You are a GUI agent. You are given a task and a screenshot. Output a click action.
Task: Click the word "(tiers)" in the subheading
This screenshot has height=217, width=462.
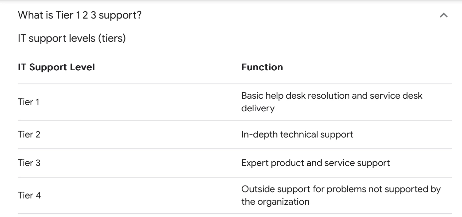[x=112, y=38]
